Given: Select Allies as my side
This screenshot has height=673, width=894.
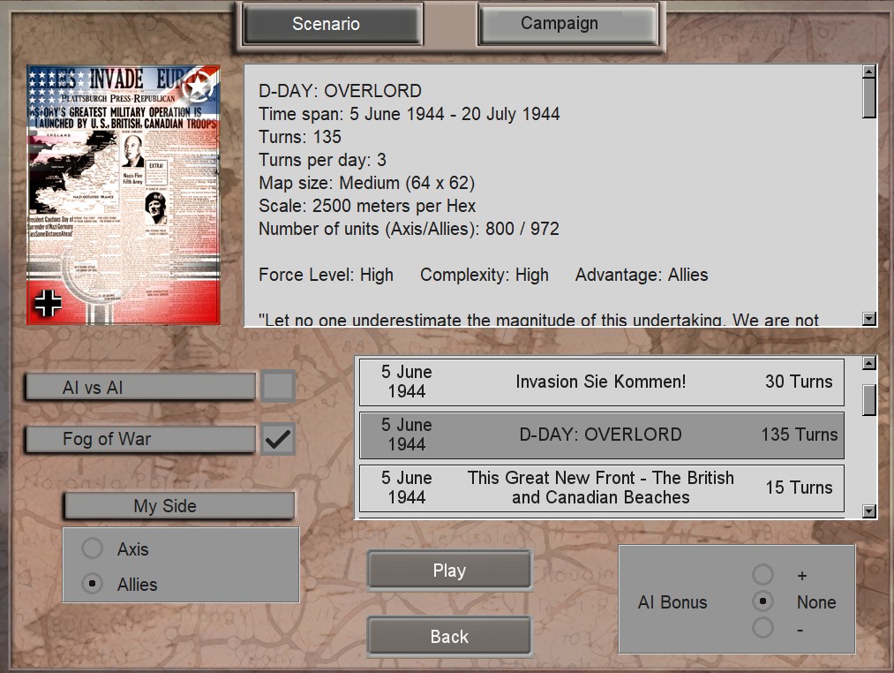Looking at the screenshot, I should point(93,585).
